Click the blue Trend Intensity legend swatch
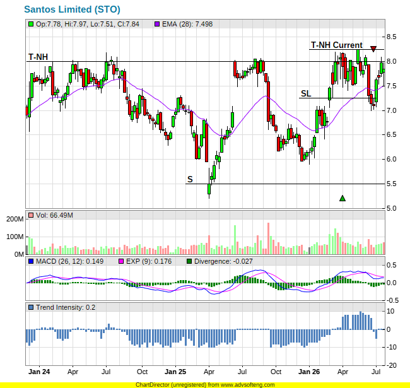 point(31,307)
